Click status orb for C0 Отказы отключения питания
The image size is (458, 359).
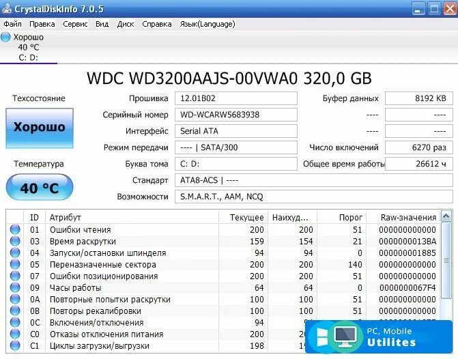(x=15, y=334)
